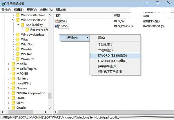Click the tree pane vertical scrollbar thumb
The height and width of the screenshot is (120, 174).
pos(50,96)
